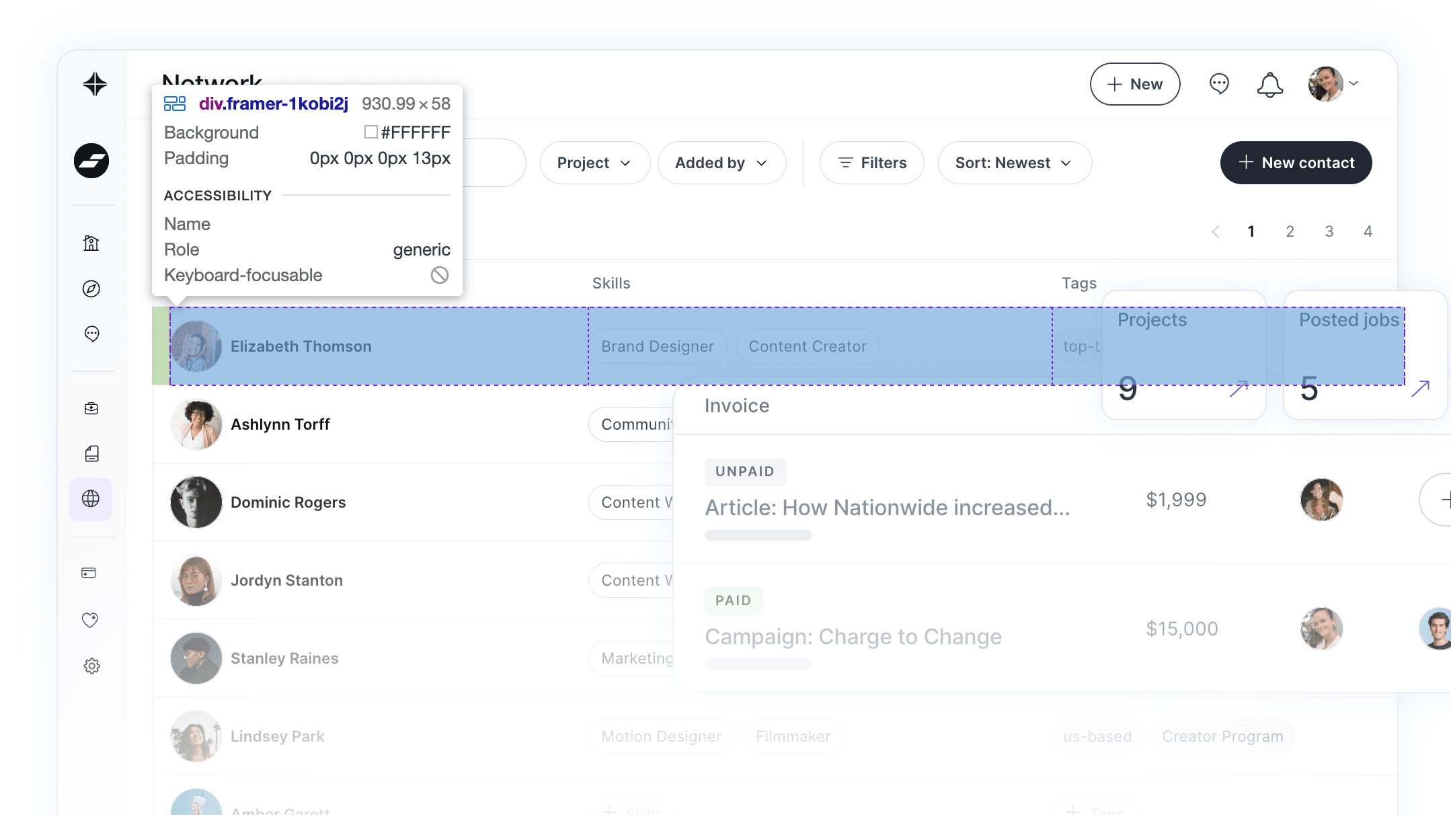Click the arrow icon on Projects card
This screenshot has width=1451, height=815.
1239,389
